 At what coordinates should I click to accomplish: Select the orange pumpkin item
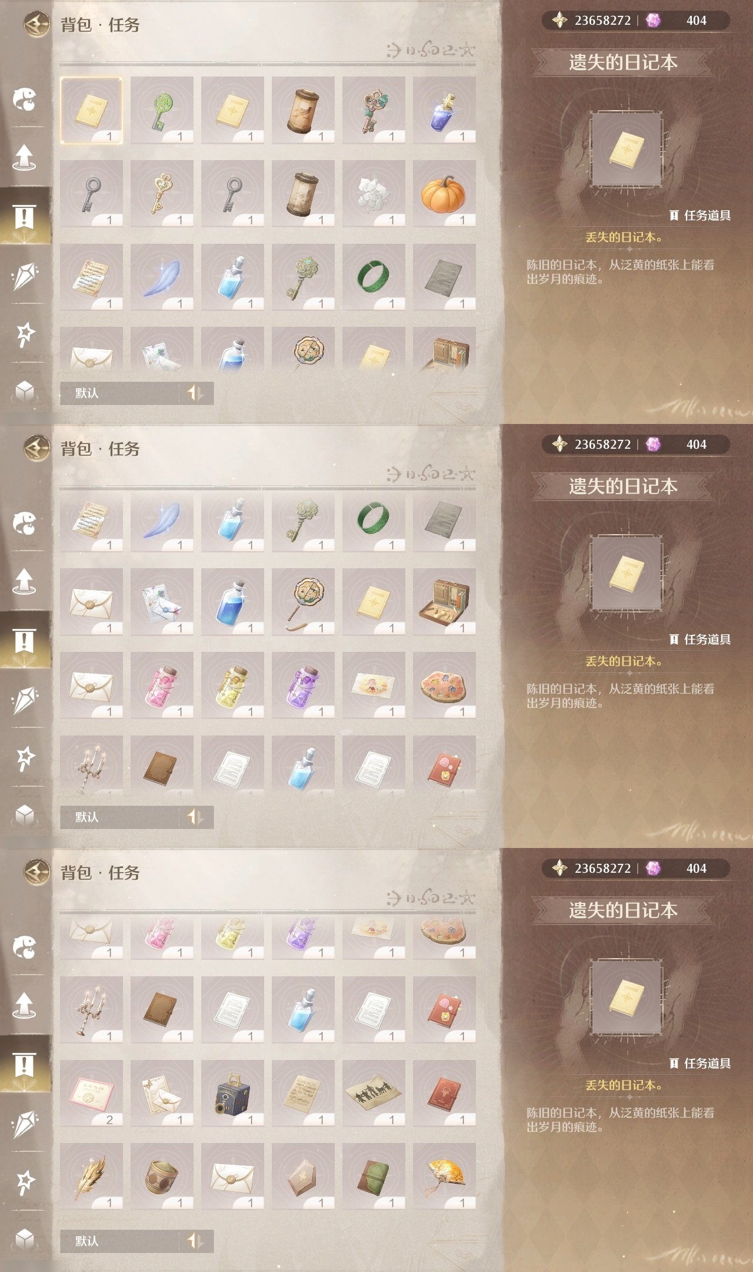coord(444,193)
